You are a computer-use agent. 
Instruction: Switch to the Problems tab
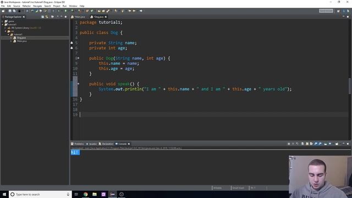(x=77, y=144)
